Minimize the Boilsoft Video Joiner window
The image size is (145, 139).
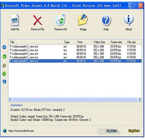(x=130, y=6)
